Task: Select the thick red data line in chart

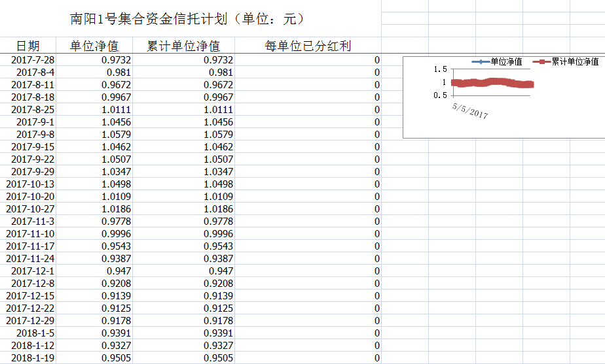Action: 492,83
